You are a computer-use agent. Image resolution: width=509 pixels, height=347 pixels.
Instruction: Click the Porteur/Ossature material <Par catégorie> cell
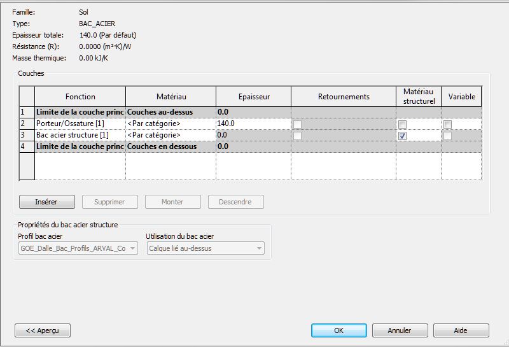pyautogui.click(x=171, y=124)
